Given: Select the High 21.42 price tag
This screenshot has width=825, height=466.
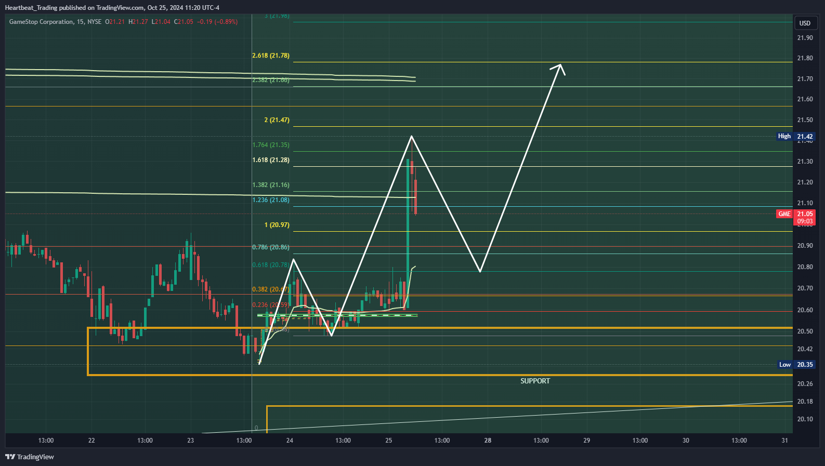Looking at the screenshot, I should 795,136.
